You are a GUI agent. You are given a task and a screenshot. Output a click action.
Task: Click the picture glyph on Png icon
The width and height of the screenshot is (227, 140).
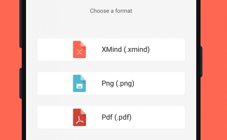click(x=79, y=86)
